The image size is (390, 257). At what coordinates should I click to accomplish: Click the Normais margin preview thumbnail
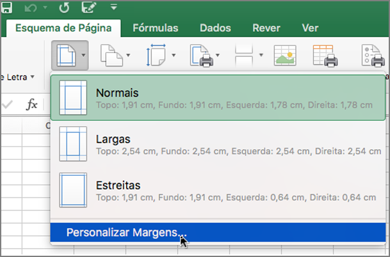click(x=73, y=98)
